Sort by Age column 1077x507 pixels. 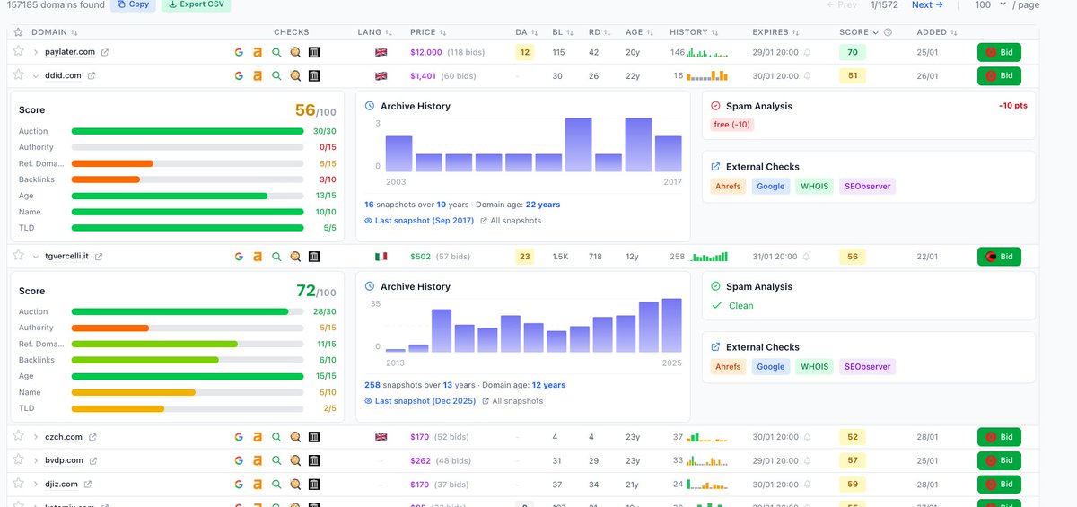pyautogui.click(x=638, y=32)
